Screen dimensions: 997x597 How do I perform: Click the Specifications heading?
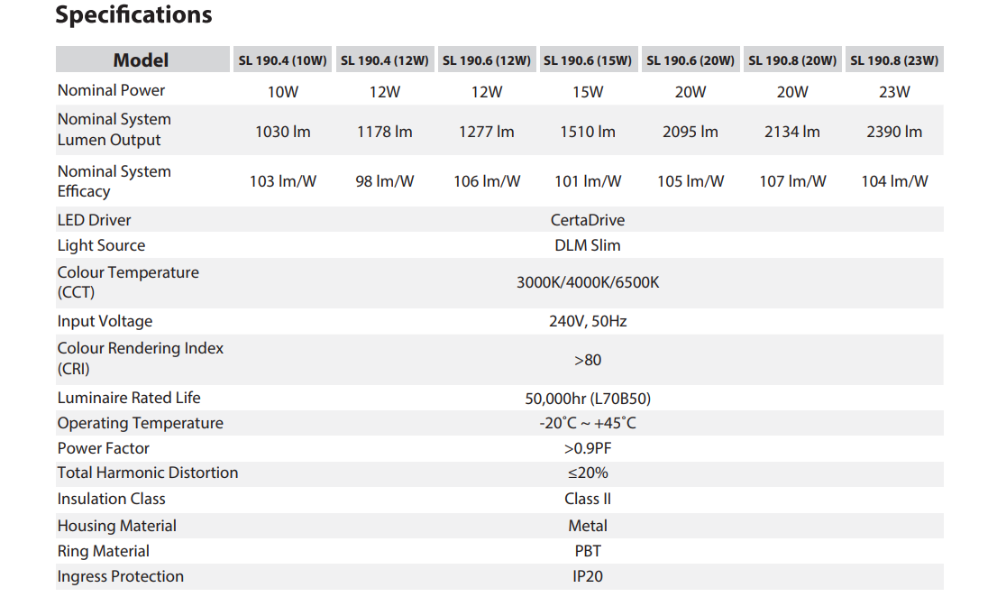(133, 15)
